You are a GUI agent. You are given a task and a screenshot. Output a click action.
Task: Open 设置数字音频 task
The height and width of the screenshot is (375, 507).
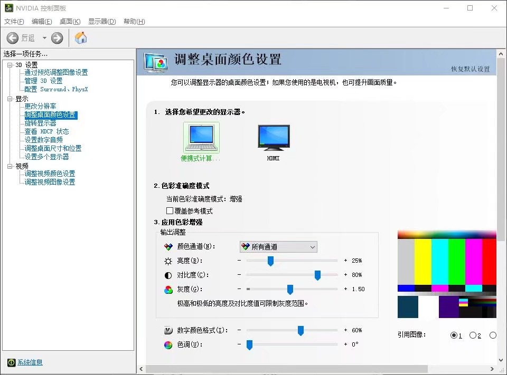pyautogui.click(x=44, y=140)
